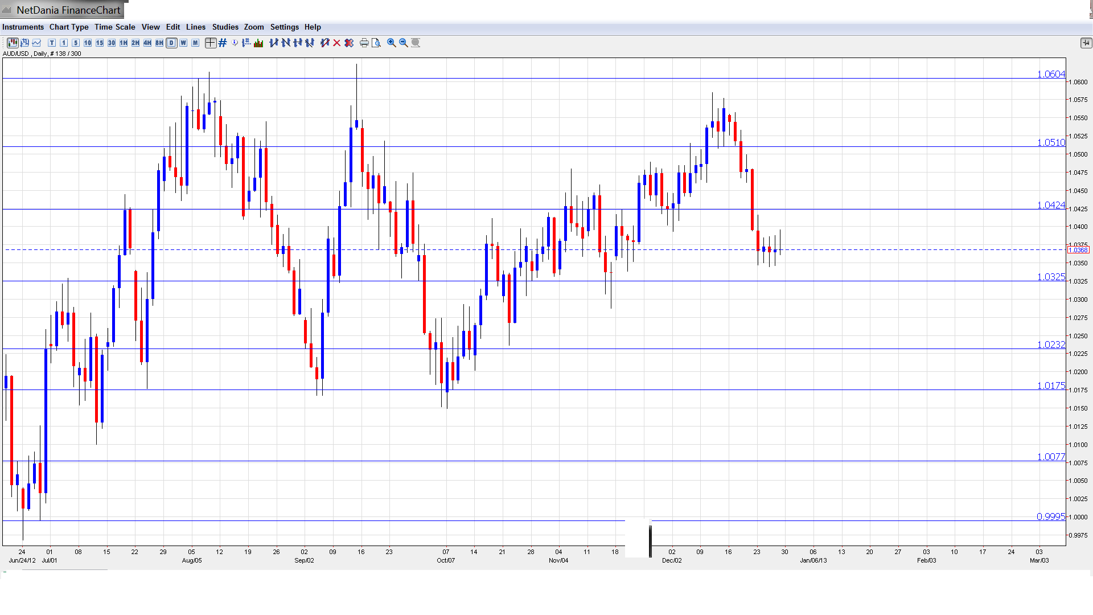1093x615 pixels.
Task: Open the Studies menu
Action: coord(225,27)
